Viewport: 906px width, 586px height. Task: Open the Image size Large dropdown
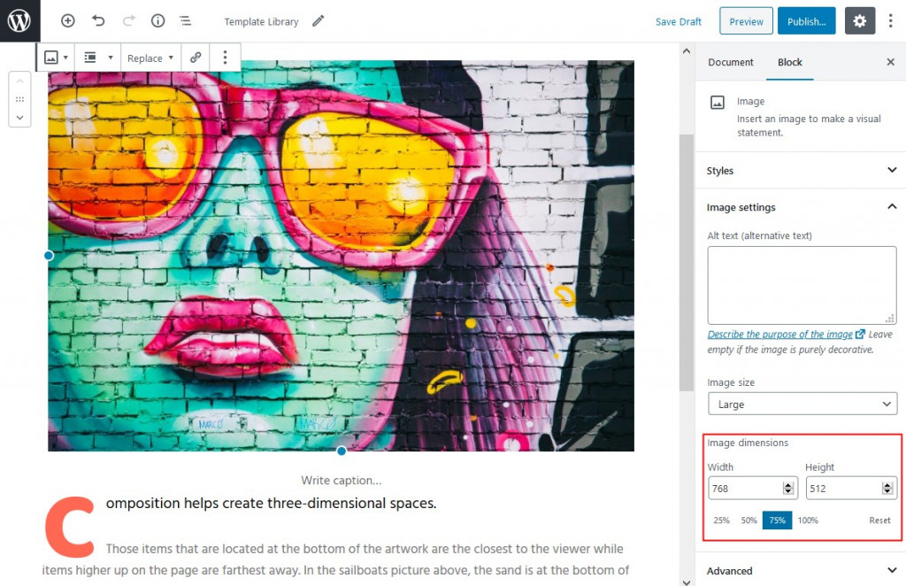tap(802, 404)
